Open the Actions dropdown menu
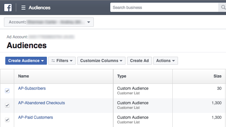The image size is (226, 127). pos(166,61)
